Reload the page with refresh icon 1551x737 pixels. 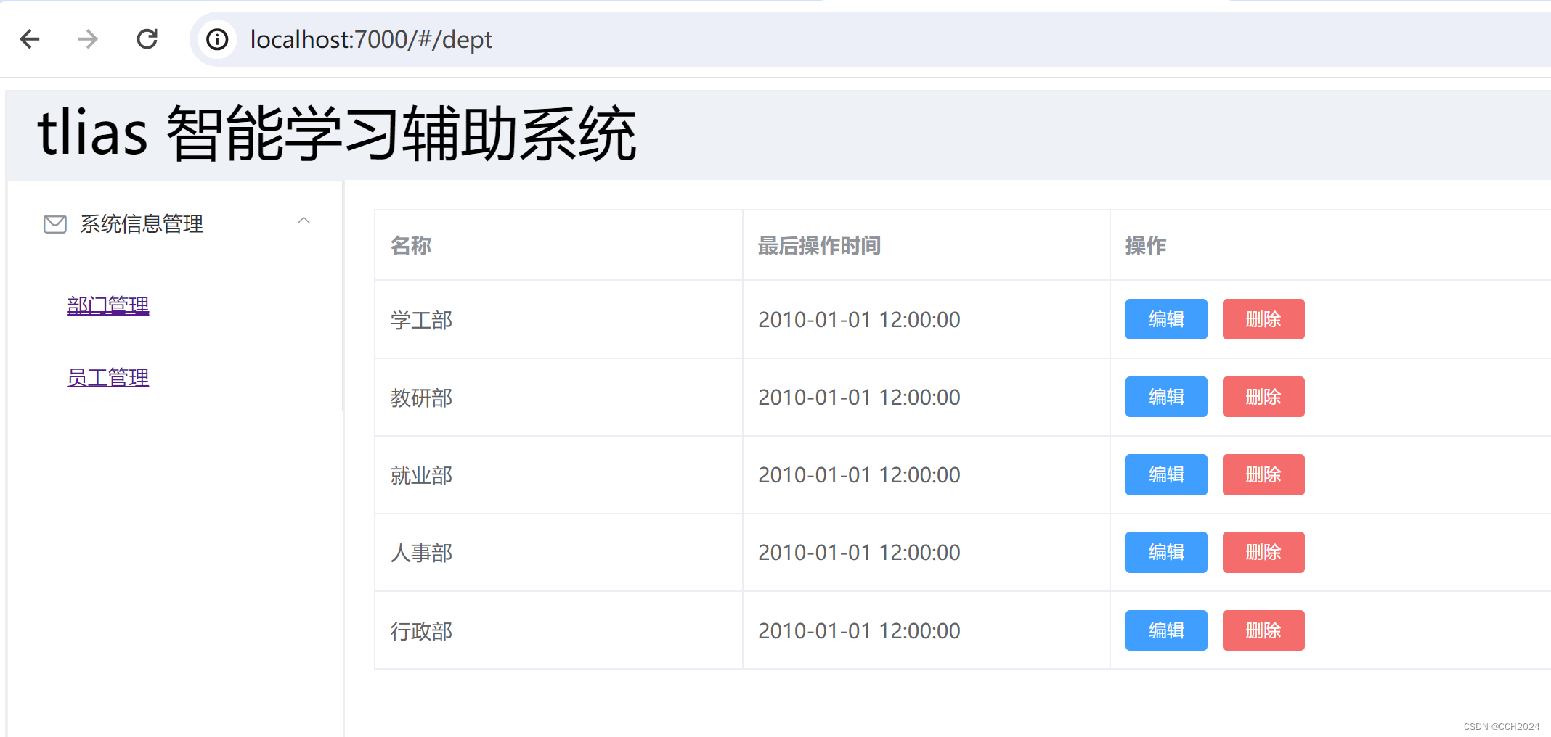(147, 39)
